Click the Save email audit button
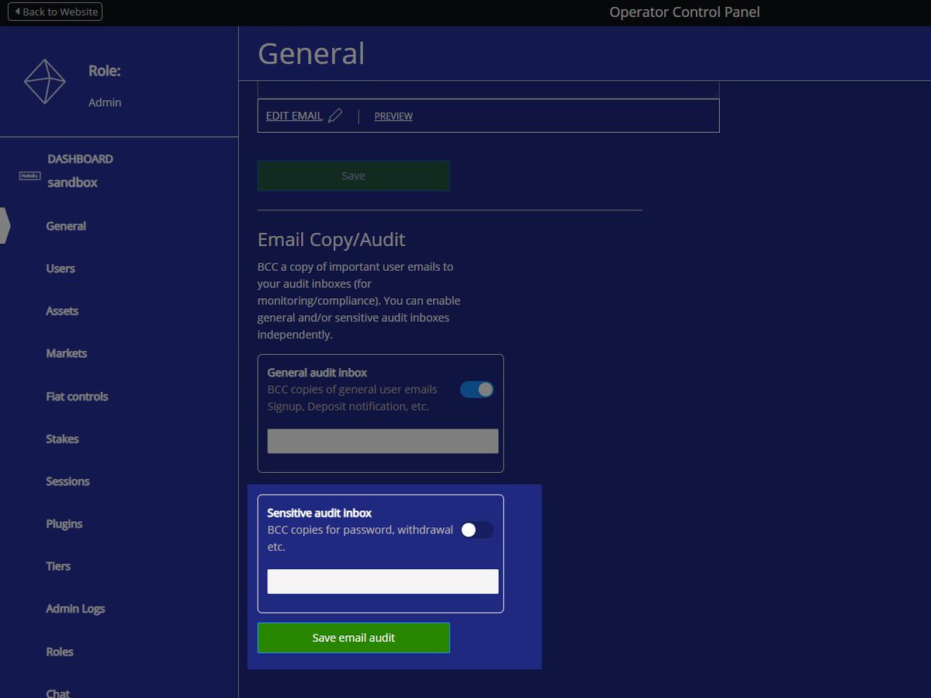Viewport: 931px width, 698px height. [354, 637]
